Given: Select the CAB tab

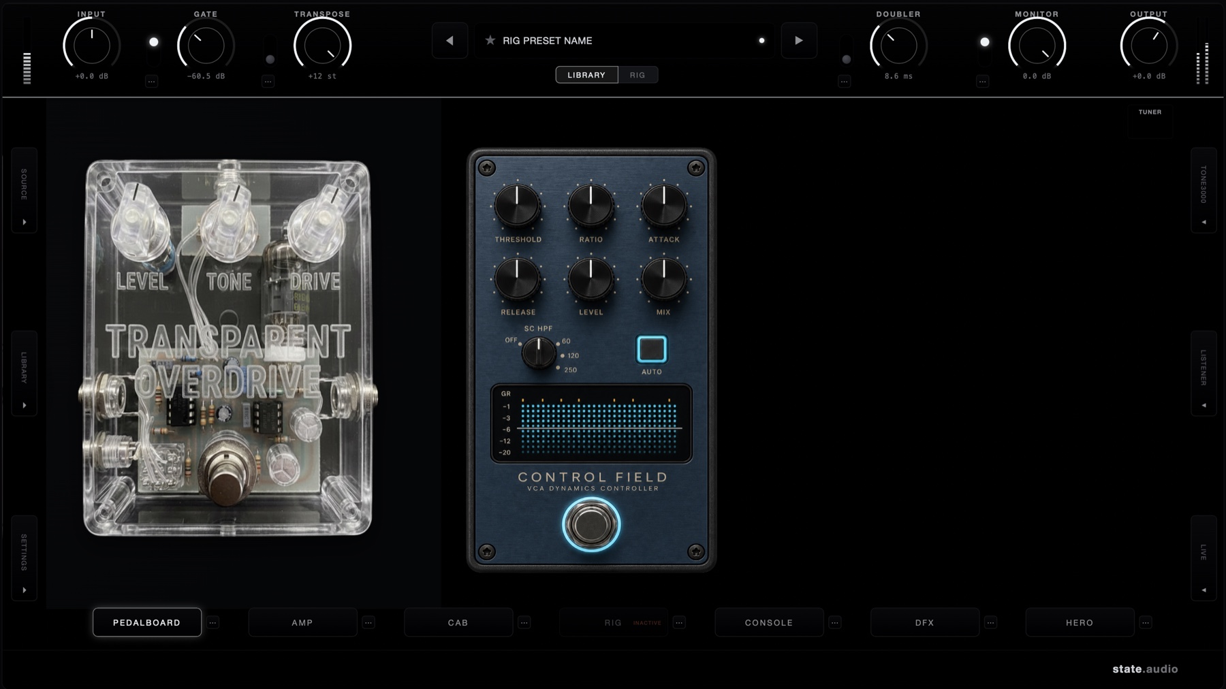Looking at the screenshot, I should (458, 622).
